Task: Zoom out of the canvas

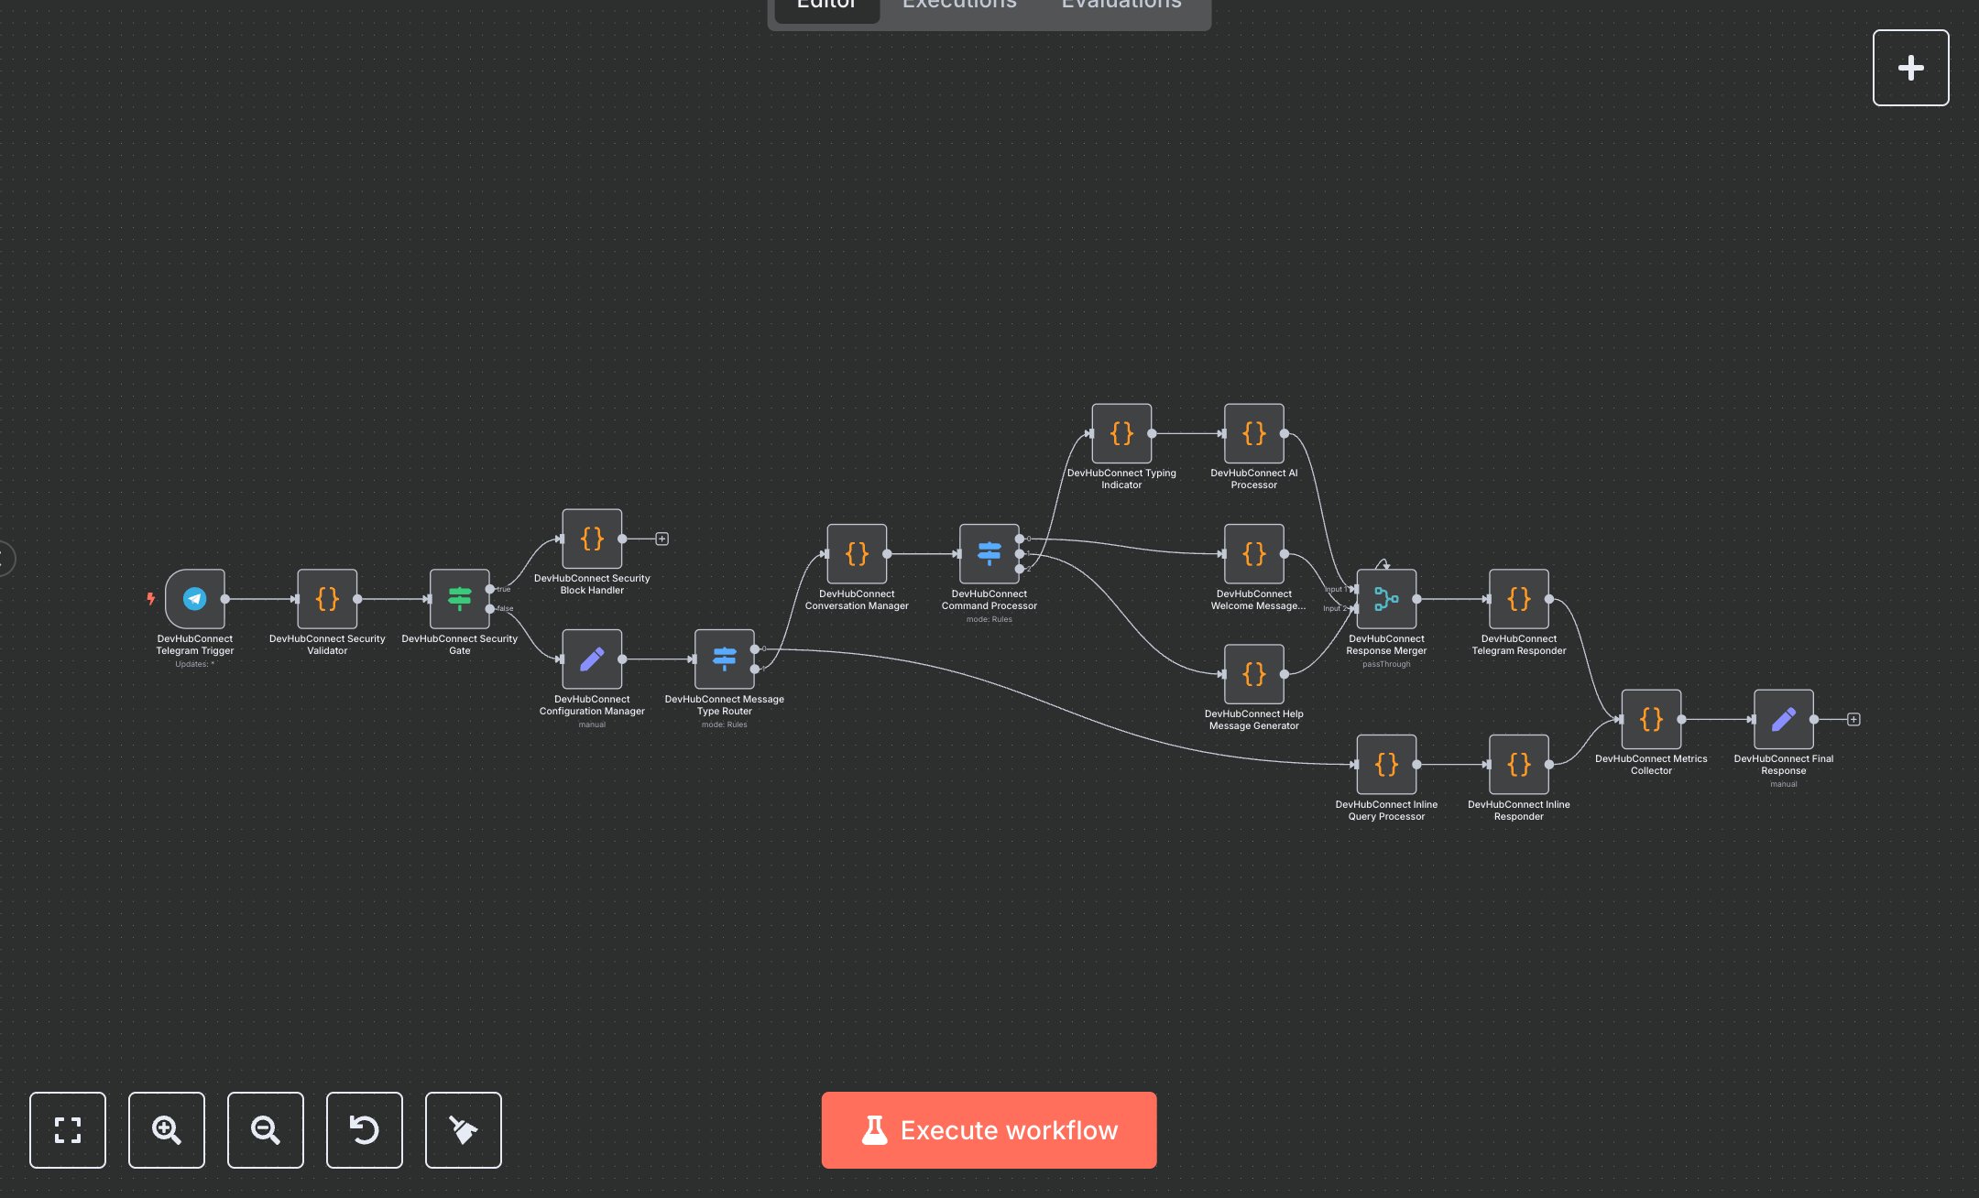Action: 266,1129
